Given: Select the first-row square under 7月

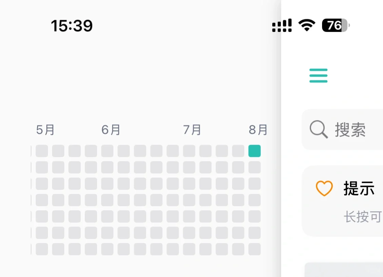Looking at the screenshot, I should pyautogui.click(x=189, y=151).
